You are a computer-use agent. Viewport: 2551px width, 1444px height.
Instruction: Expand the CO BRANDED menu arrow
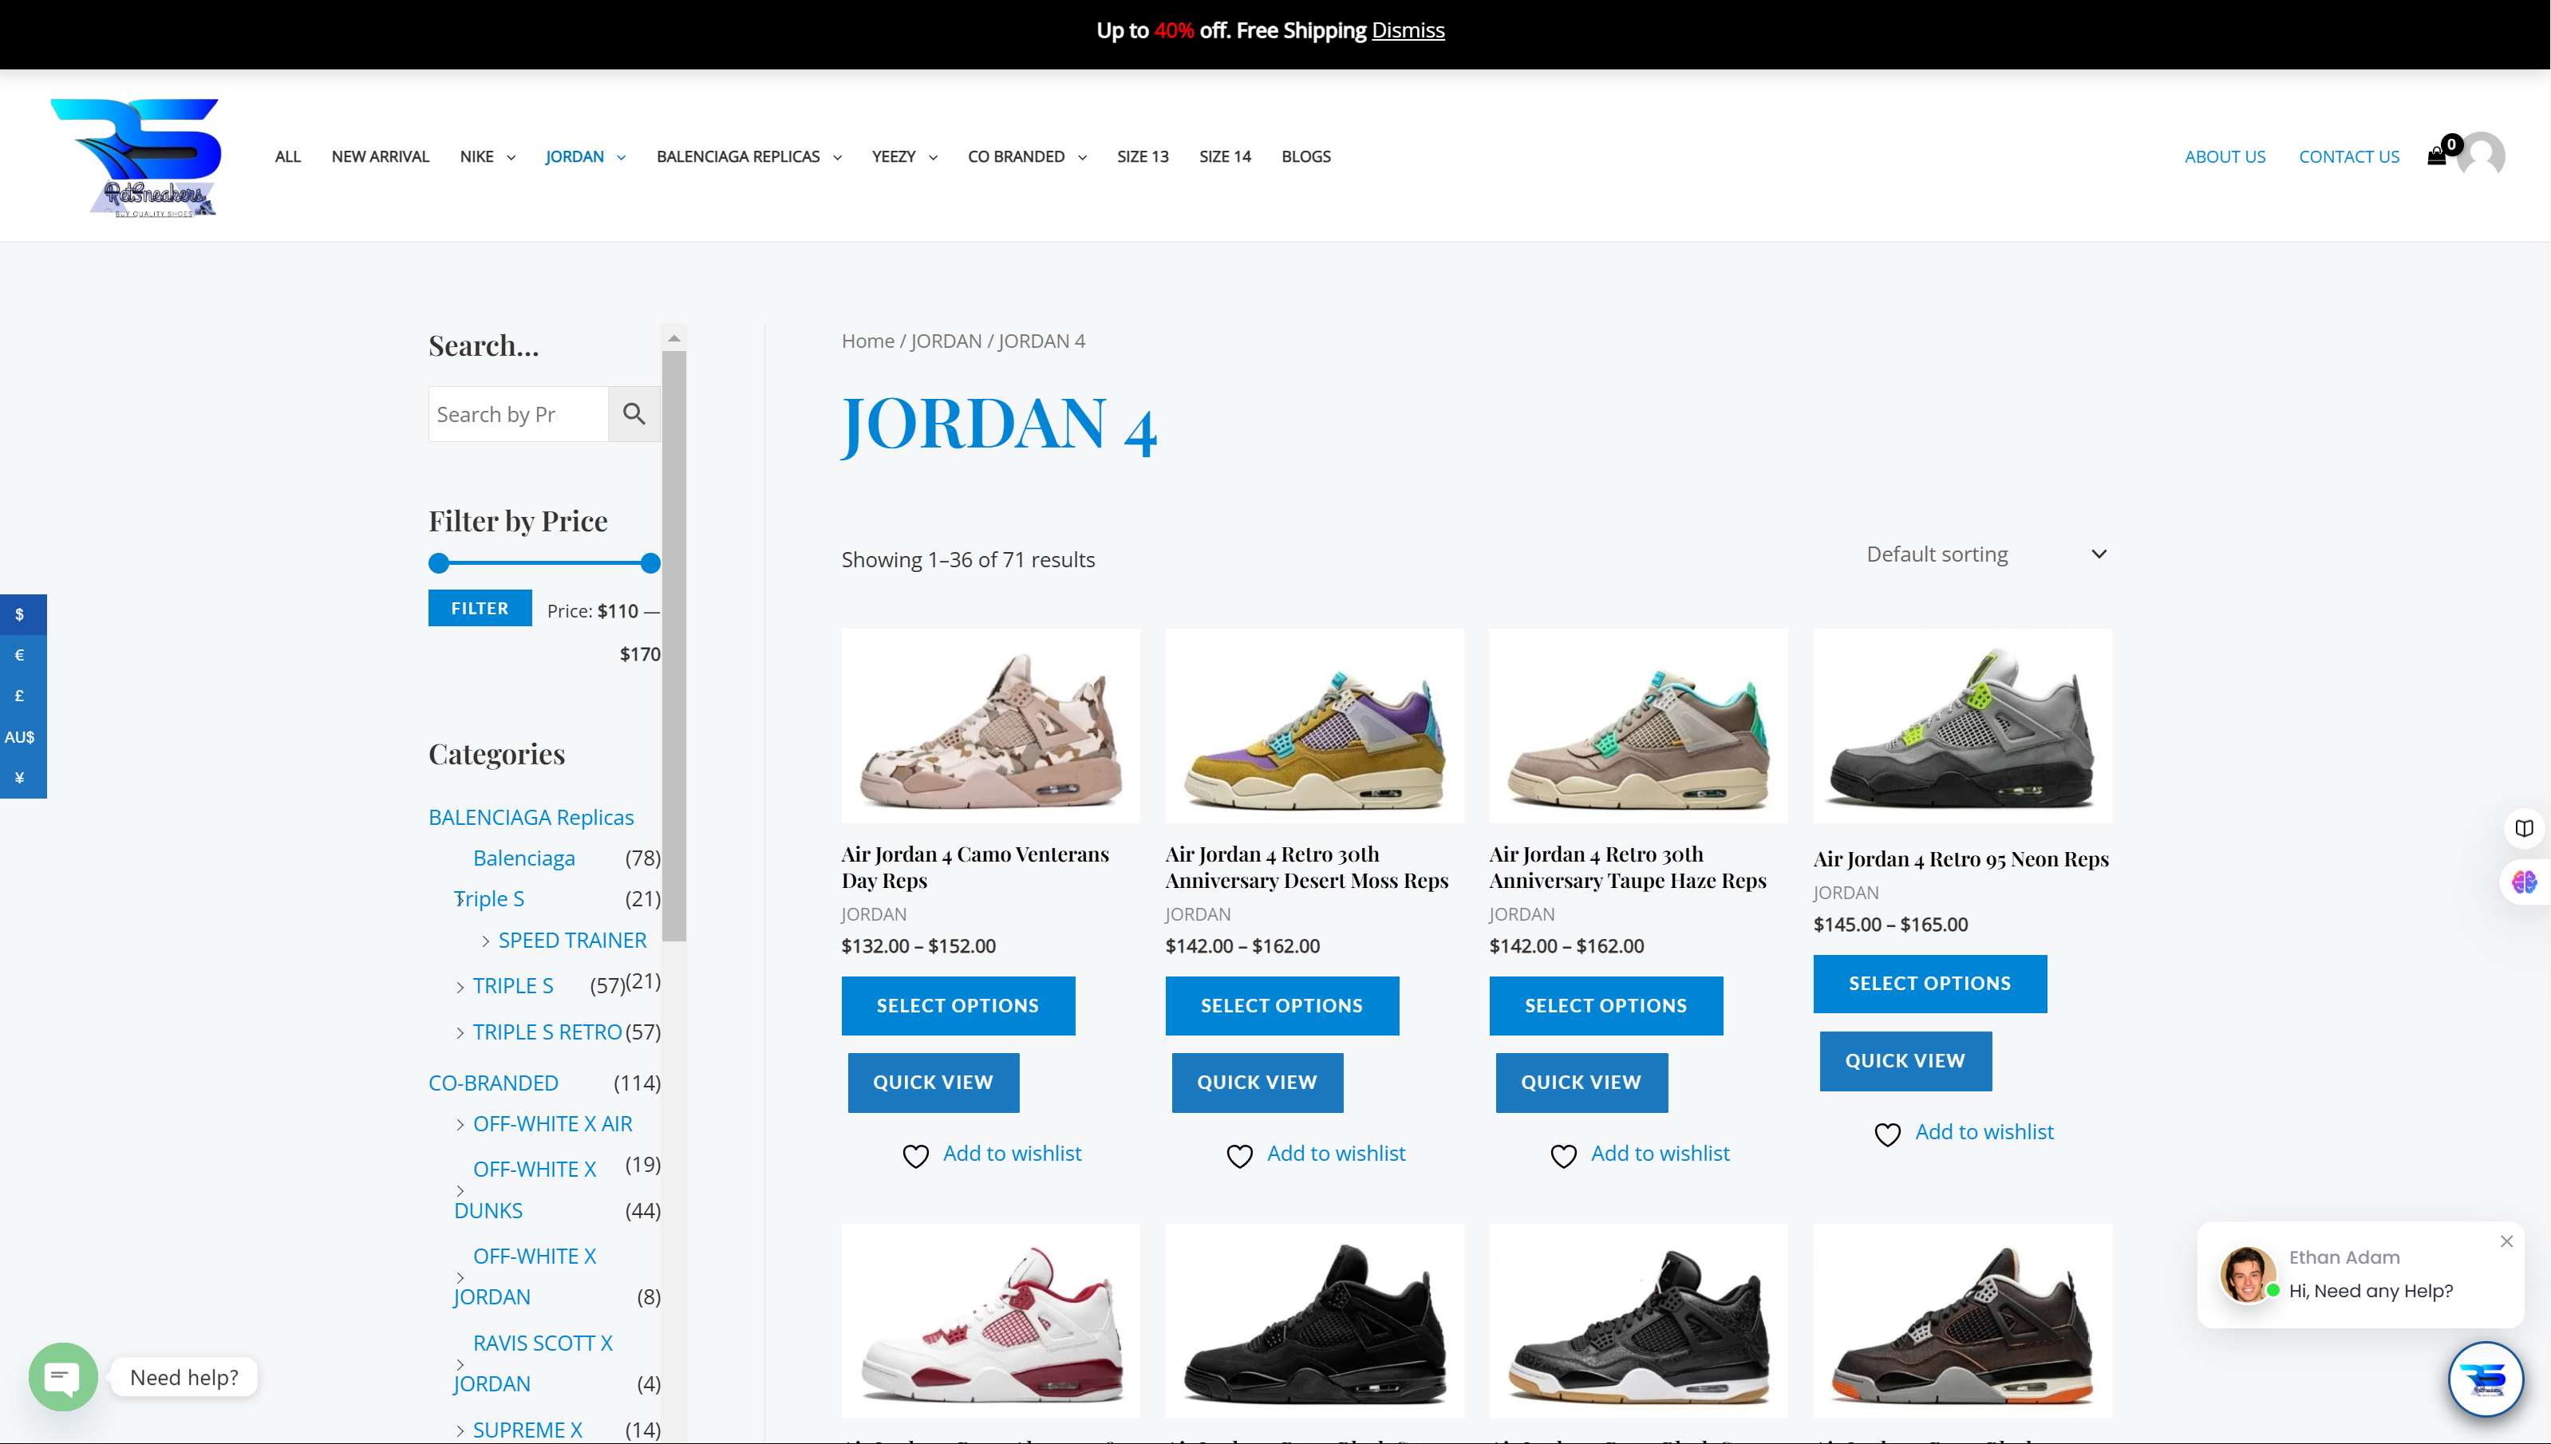(x=1082, y=158)
